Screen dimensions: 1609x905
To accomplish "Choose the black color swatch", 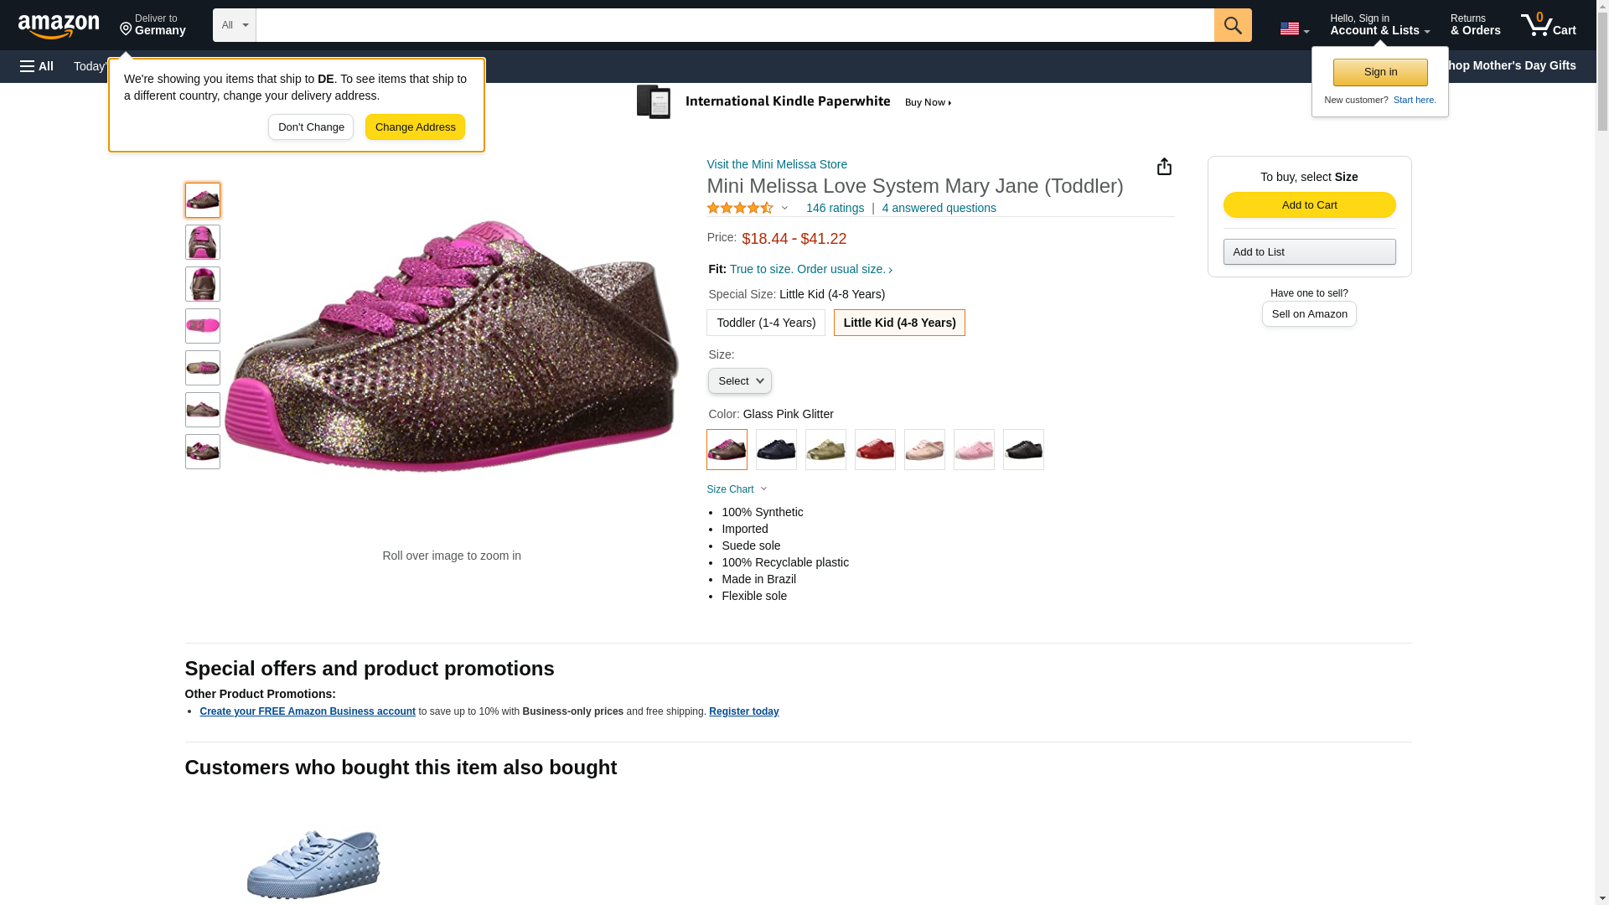I will [x=1023, y=450].
